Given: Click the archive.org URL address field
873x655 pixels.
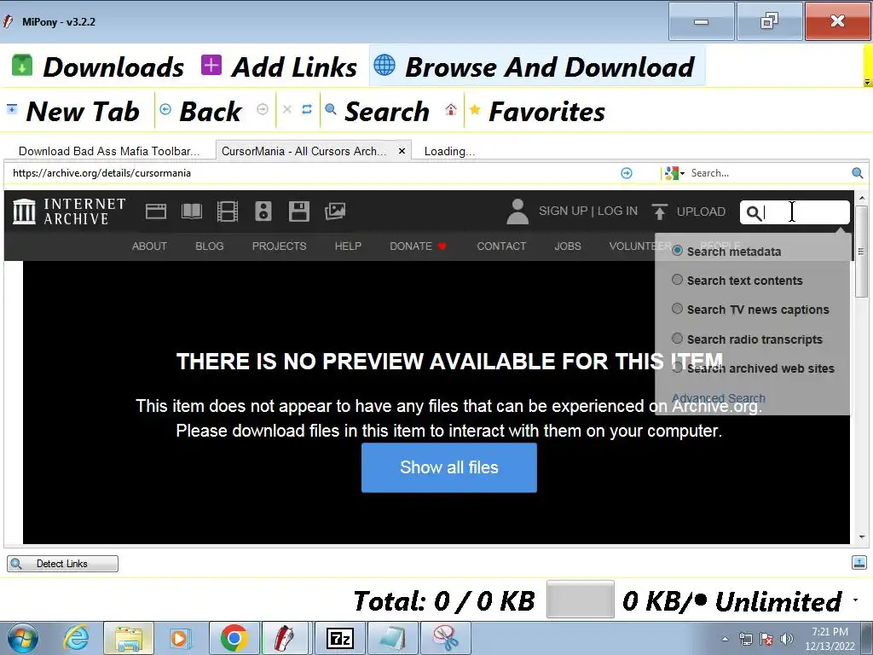Looking at the screenshot, I should [312, 172].
